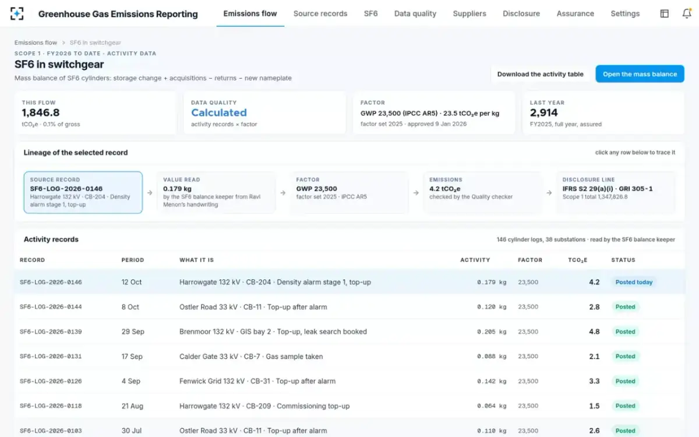This screenshot has height=437, width=699.
Task: Click the 0.205 kg activity value
Action: pos(492,332)
